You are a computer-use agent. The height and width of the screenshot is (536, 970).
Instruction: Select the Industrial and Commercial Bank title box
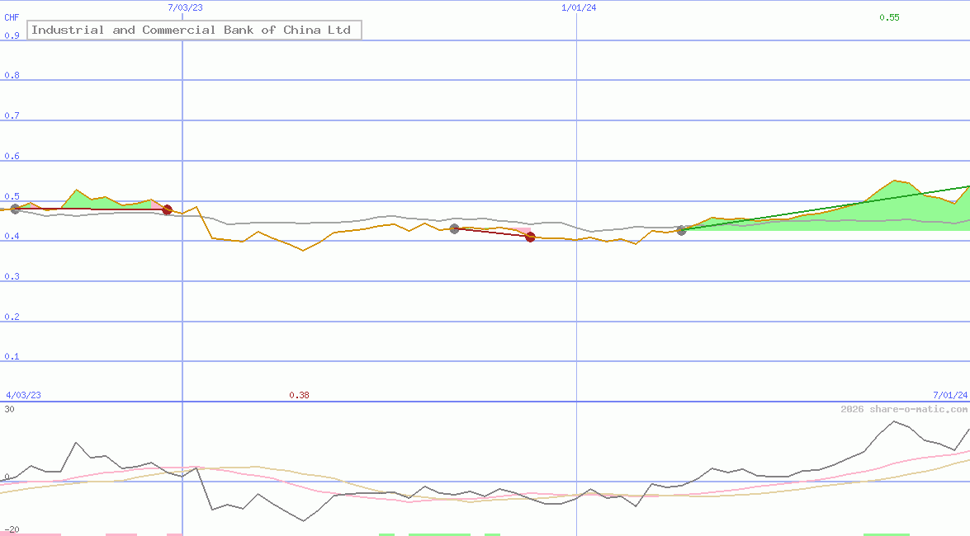(194, 30)
